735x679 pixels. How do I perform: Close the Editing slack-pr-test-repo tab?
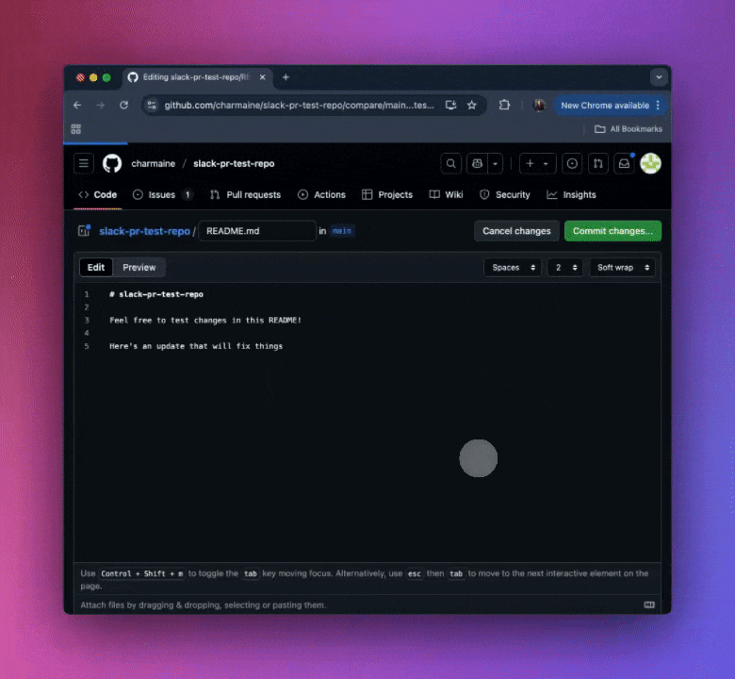(x=263, y=77)
